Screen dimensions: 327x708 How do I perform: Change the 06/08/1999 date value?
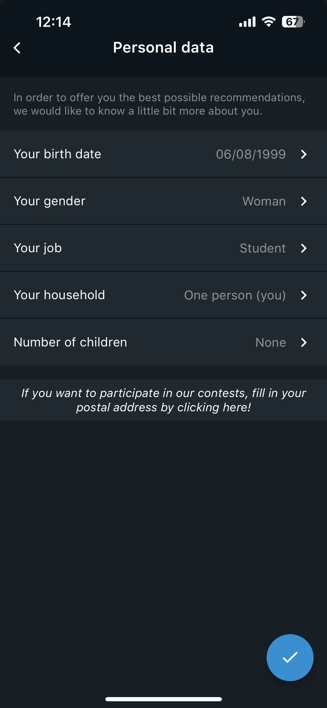tap(251, 154)
